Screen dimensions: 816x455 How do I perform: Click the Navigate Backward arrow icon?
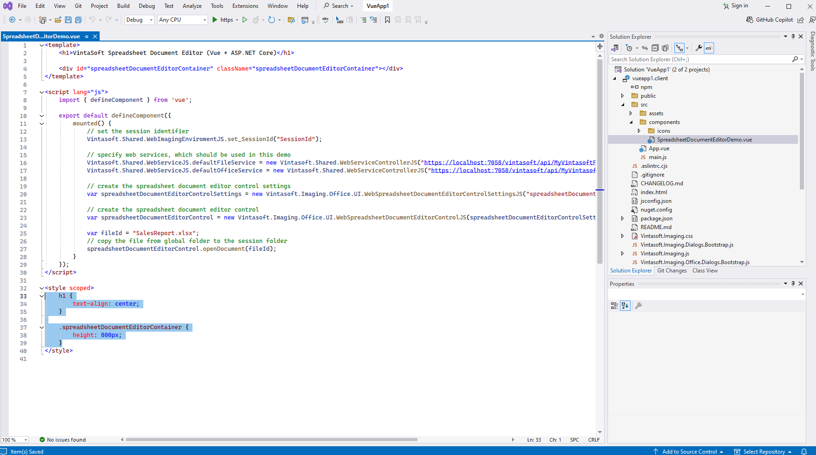tap(12, 20)
